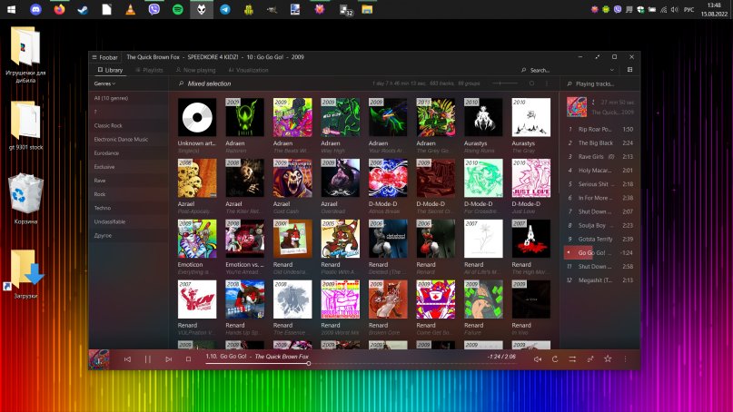Expand the Genres dropdown

pyautogui.click(x=106, y=83)
